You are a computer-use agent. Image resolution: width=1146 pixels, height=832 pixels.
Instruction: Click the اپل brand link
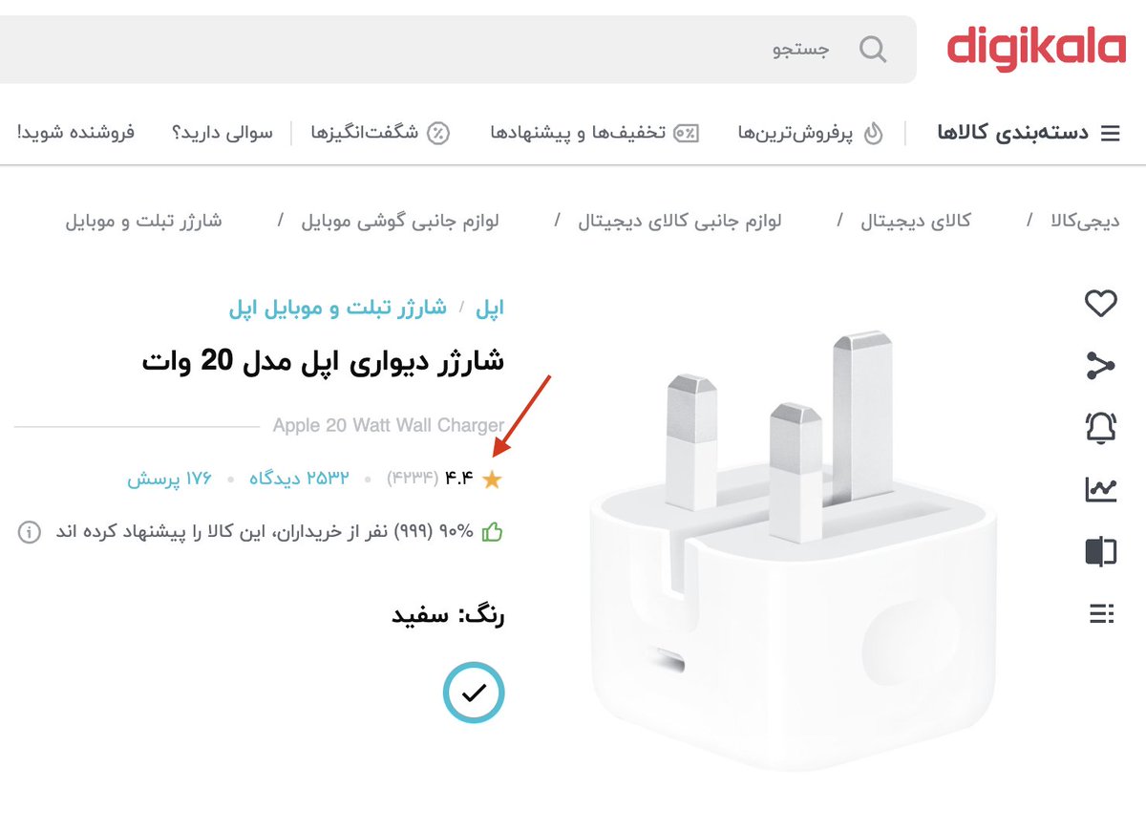[489, 308]
